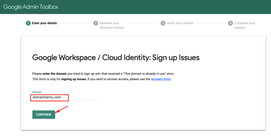The width and height of the screenshot is (271, 138).
Task: Select step 3 circle icon
Action: point(163,23)
